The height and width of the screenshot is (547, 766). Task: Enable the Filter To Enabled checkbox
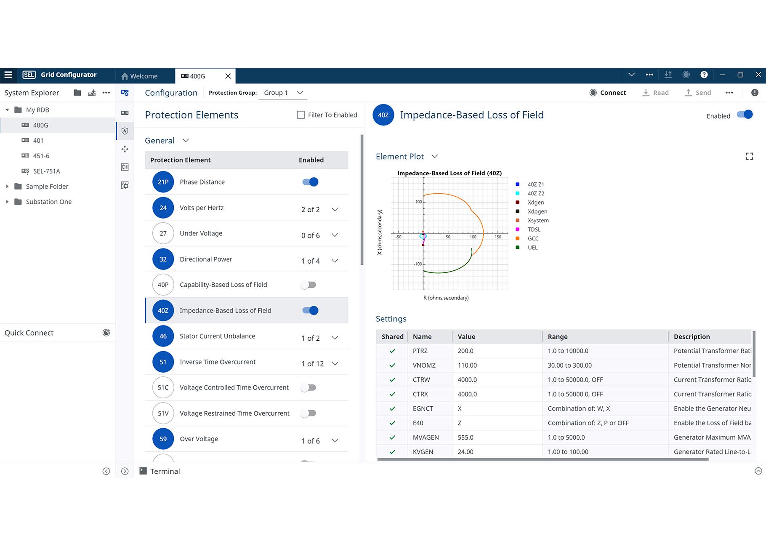click(x=301, y=115)
